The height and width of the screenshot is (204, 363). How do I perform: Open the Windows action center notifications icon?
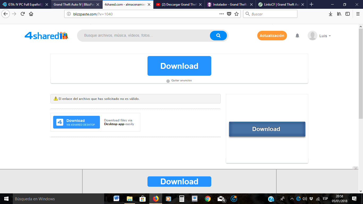click(354, 199)
